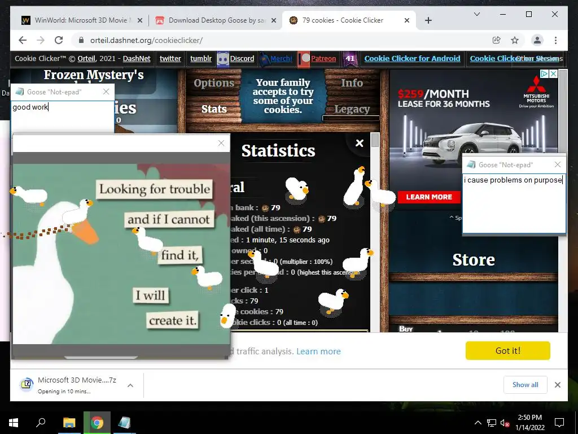Open the Discord link

tap(242, 59)
